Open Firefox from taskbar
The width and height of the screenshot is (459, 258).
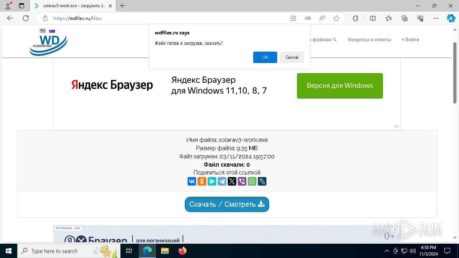[x=183, y=251]
